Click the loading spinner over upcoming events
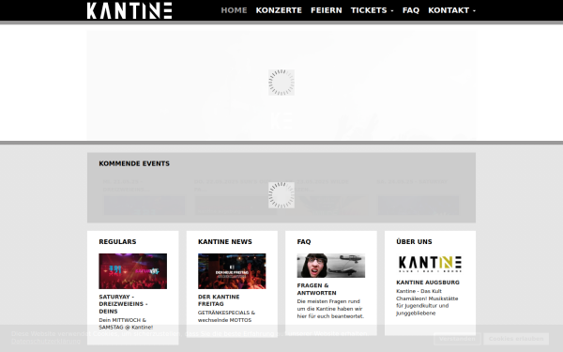 [281, 195]
